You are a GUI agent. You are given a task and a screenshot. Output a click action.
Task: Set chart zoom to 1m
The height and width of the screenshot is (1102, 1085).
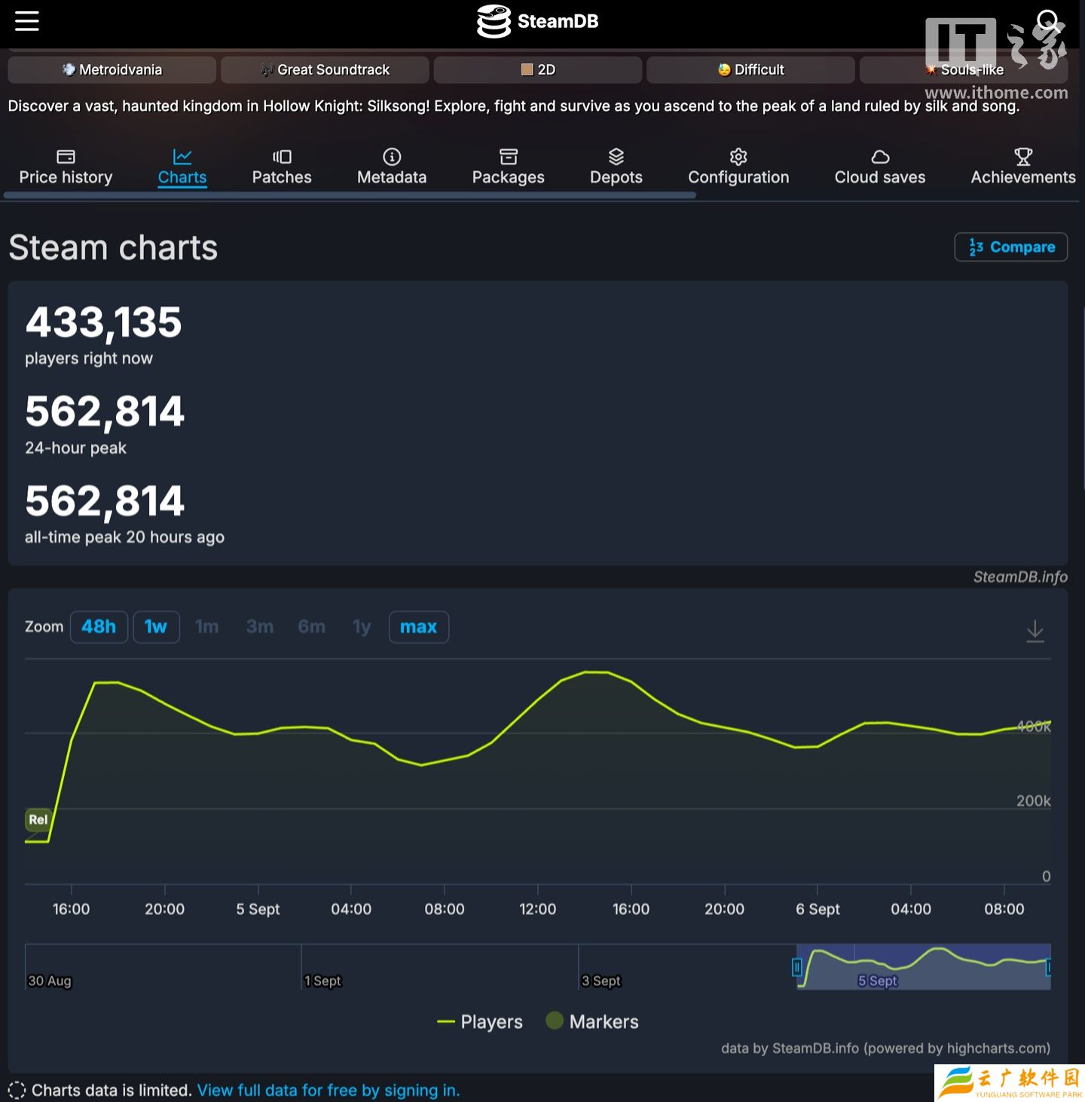(x=206, y=627)
